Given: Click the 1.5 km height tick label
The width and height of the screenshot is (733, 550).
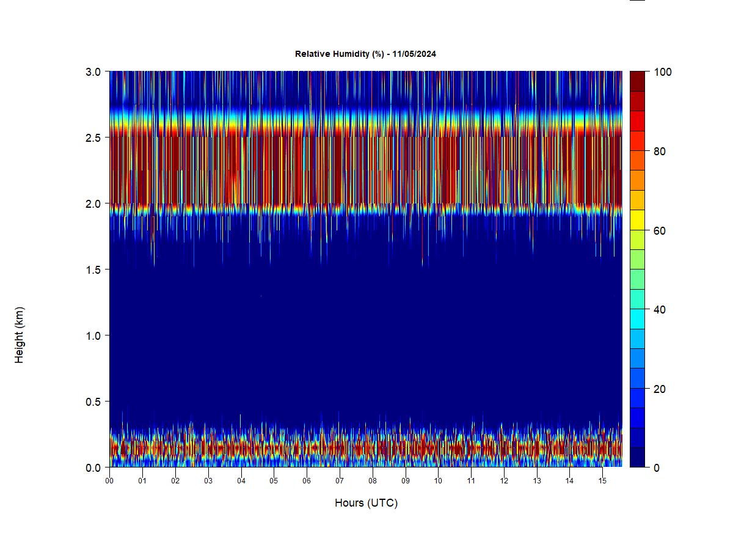Looking at the screenshot, I should (93, 269).
